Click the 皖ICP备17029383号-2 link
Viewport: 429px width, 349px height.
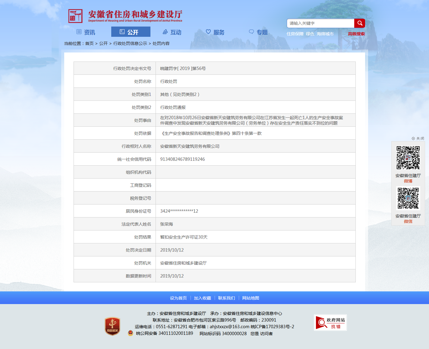(272, 327)
